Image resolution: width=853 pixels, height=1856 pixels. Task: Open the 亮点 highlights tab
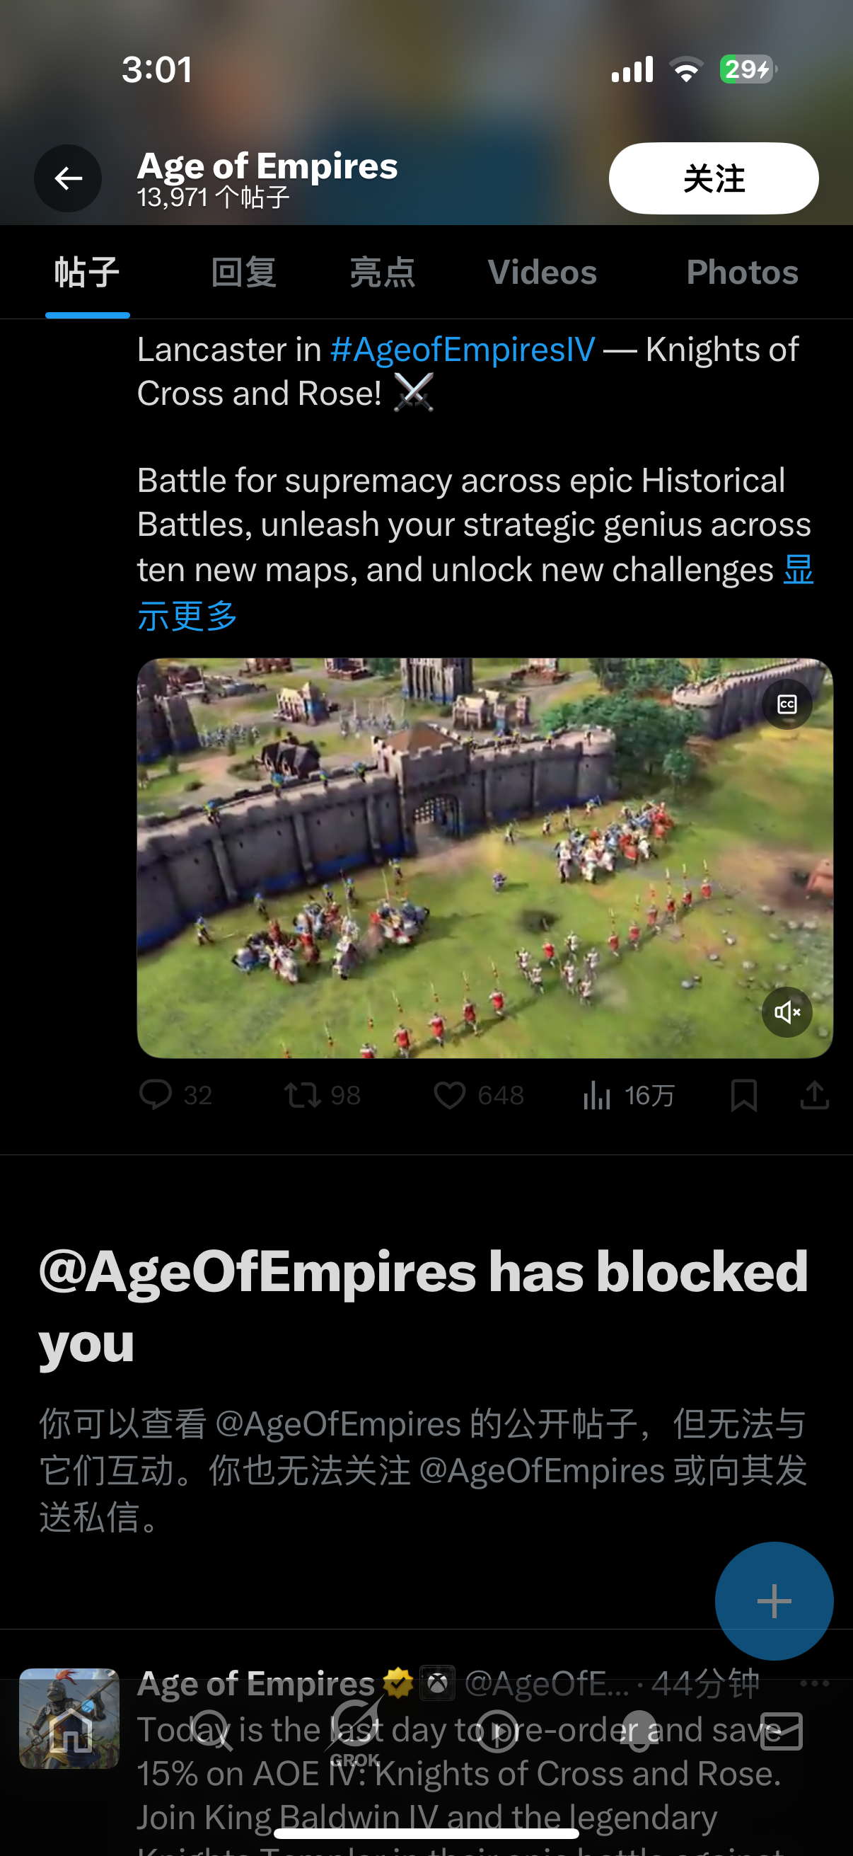(x=382, y=273)
